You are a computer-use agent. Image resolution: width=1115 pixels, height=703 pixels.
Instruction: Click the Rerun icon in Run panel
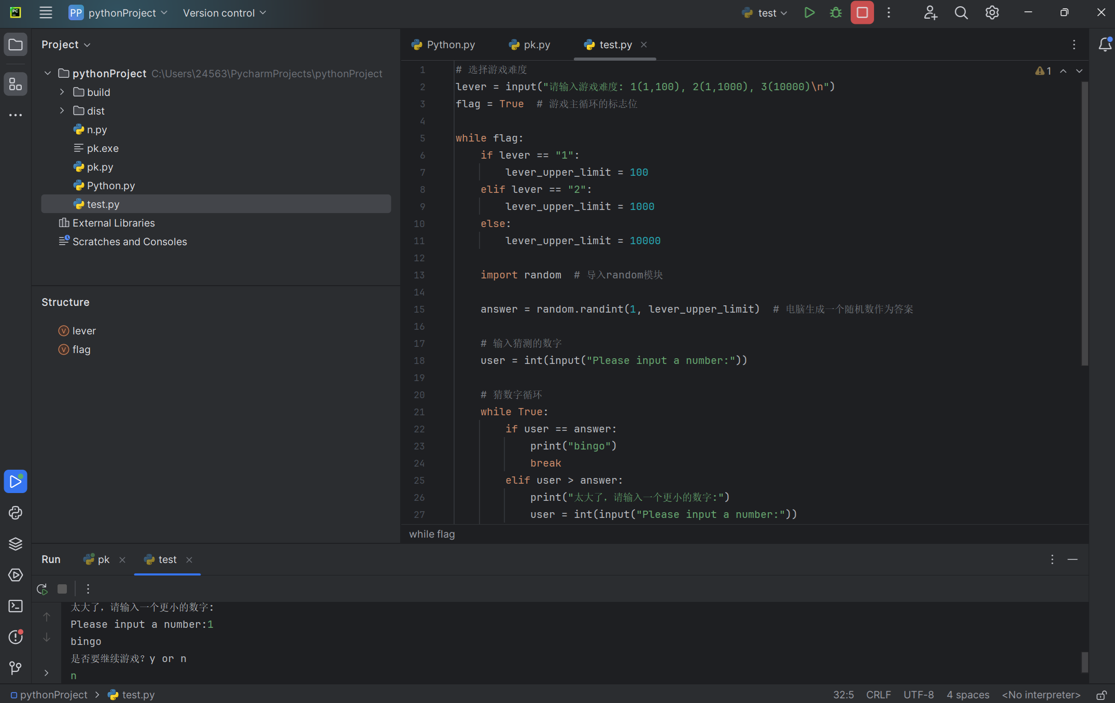click(x=42, y=589)
